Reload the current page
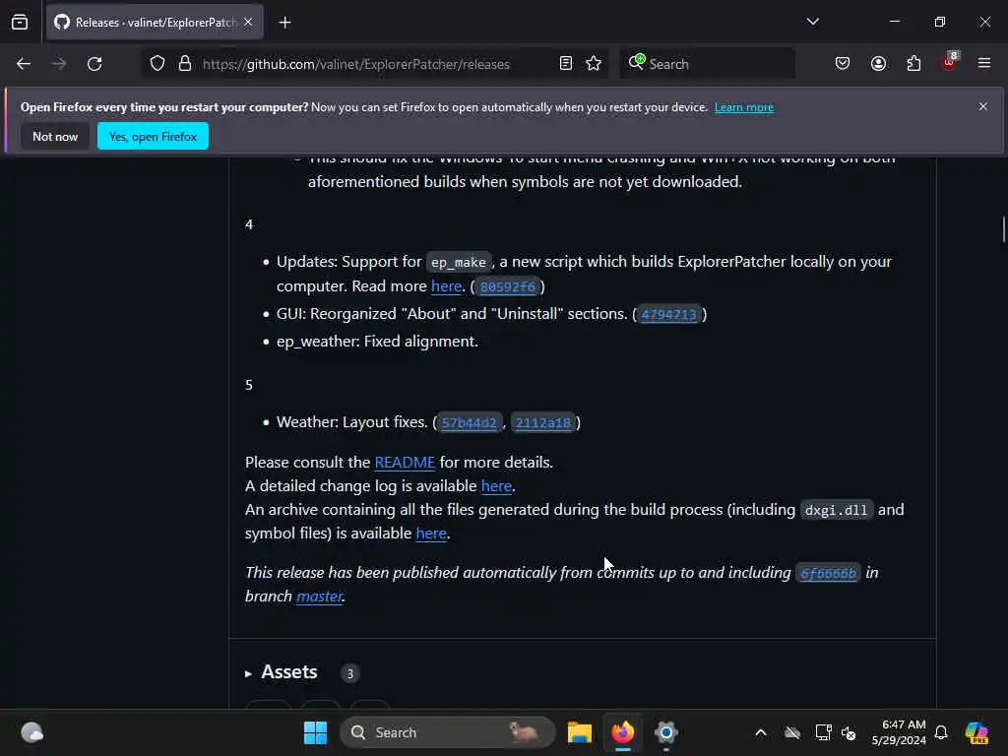Screen dimensions: 1008x756 coord(94,64)
